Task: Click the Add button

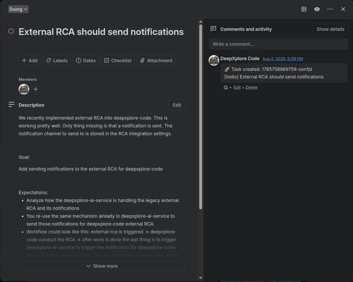Action: 30,60
